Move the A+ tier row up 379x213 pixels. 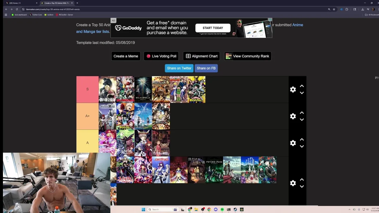coord(302,113)
